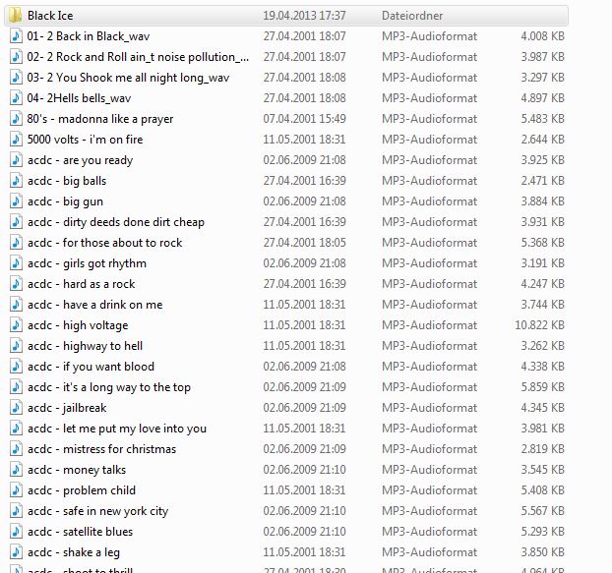
Task: Click the icon for acdc - for those about to rock
Action: 16,243
